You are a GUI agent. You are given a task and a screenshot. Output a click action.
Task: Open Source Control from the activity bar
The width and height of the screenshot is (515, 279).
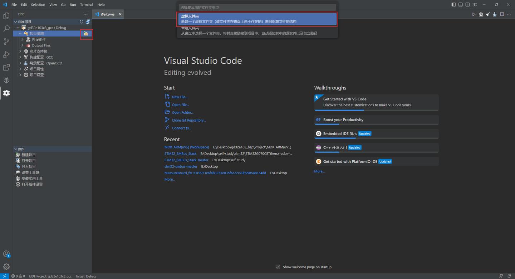tap(6, 41)
